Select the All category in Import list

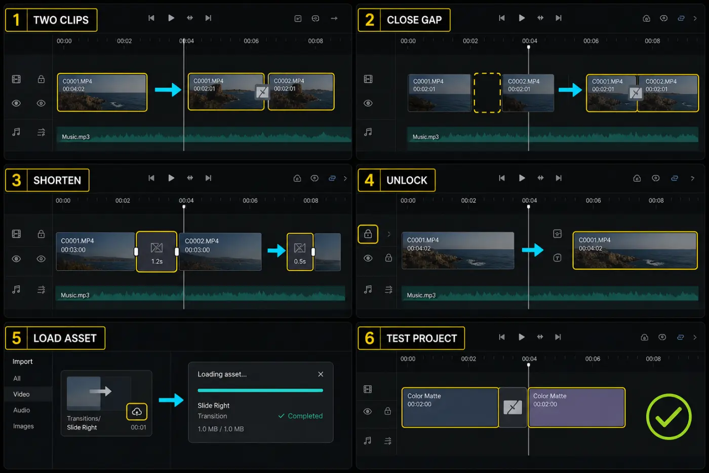(x=17, y=379)
